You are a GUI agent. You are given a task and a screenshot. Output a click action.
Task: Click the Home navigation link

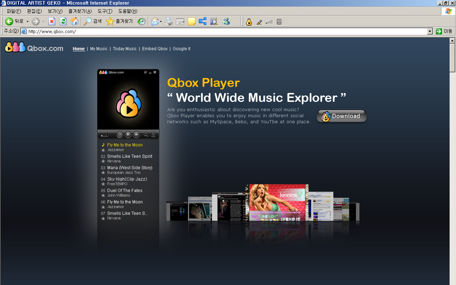pyautogui.click(x=79, y=49)
